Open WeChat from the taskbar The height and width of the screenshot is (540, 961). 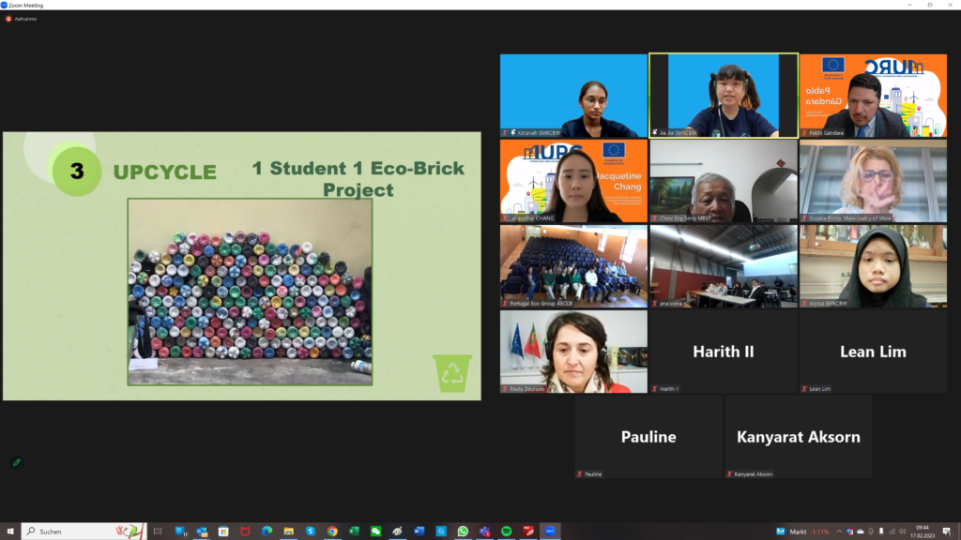[x=375, y=532]
